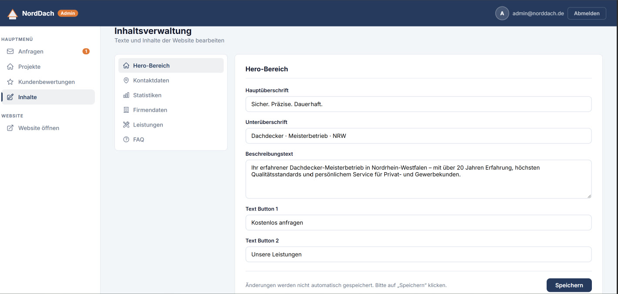Click the Unterüberschrift field label
The image size is (618, 294).
(x=266, y=122)
